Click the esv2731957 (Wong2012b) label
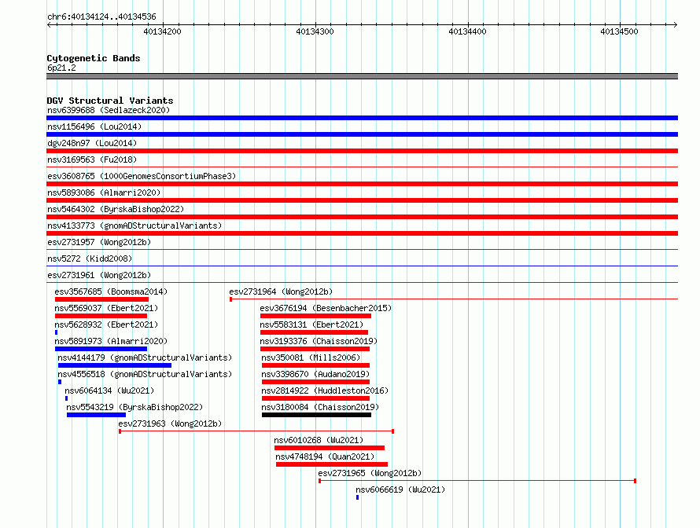 99,242
